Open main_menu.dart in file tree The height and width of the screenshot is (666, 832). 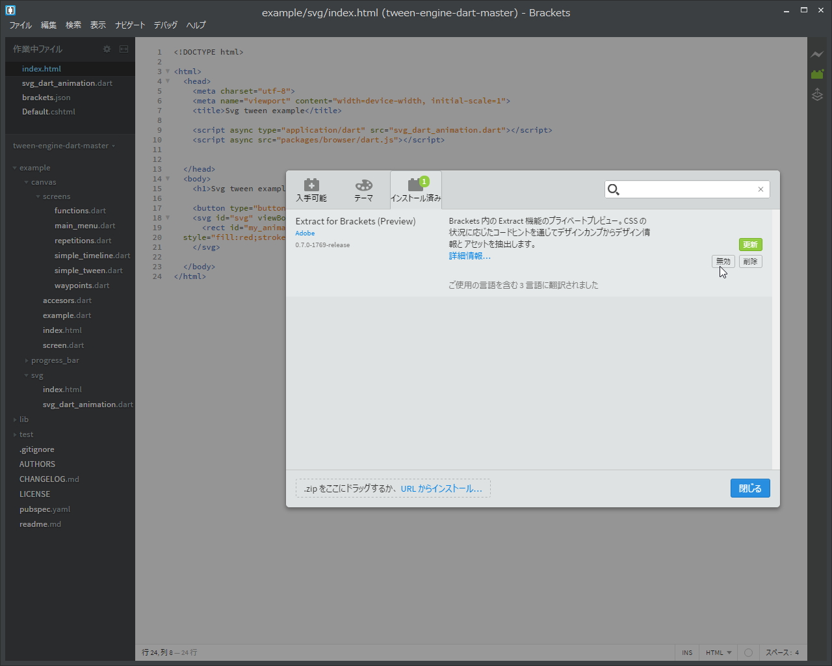(x=84, y=226)
